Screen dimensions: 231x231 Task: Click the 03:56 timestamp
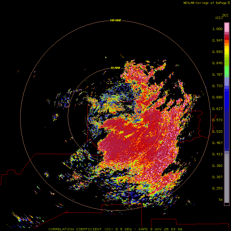[177, 229]
